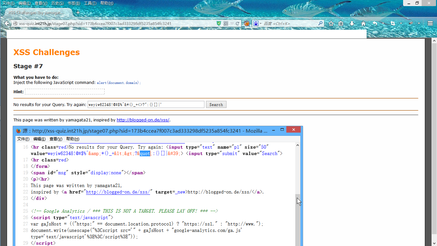Click 'Stage #7' heading
The width and height of the screenshot is (437, 246).
click(28, 66)
